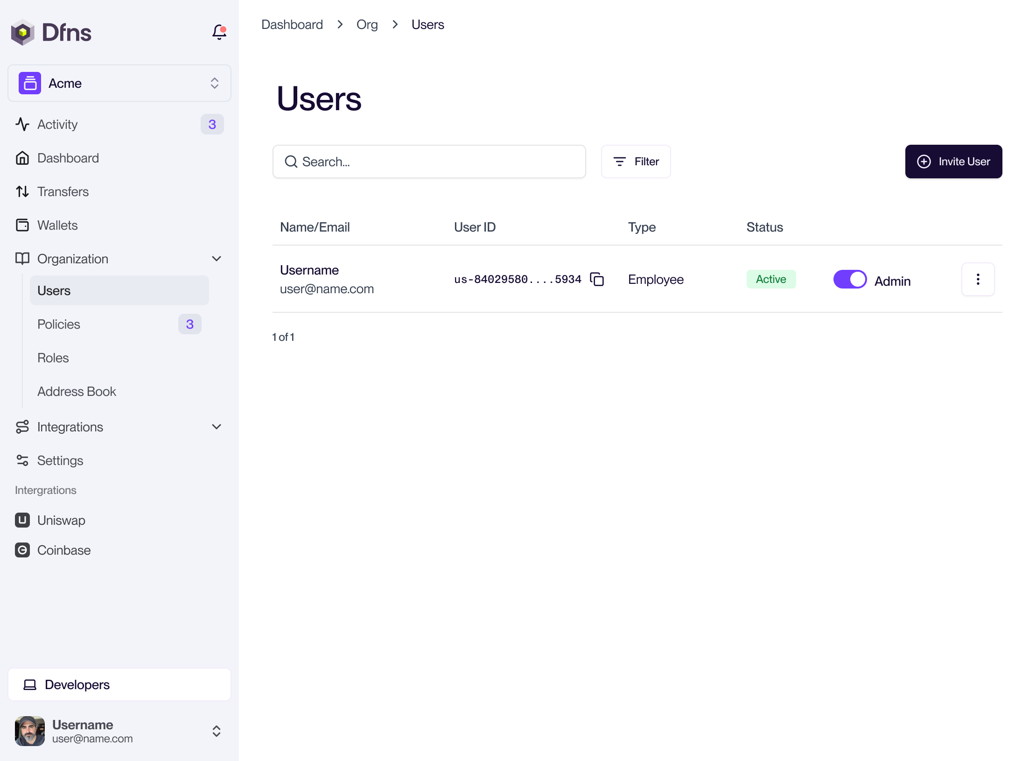1036x761 pixels.
Task: Copy the user ID to clipboard
Action: pos(597,279)
